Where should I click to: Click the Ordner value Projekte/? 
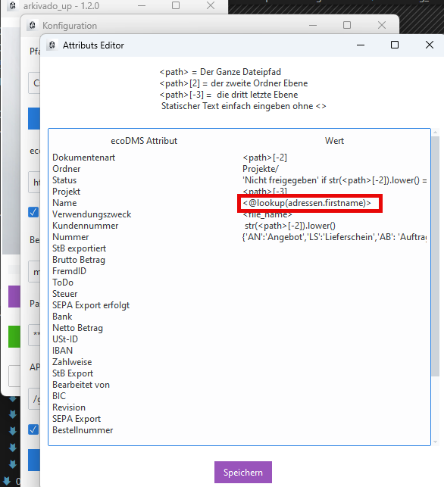261,169
